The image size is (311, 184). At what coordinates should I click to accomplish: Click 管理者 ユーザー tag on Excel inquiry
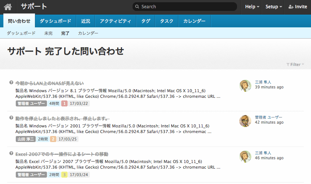coord(31,175)
